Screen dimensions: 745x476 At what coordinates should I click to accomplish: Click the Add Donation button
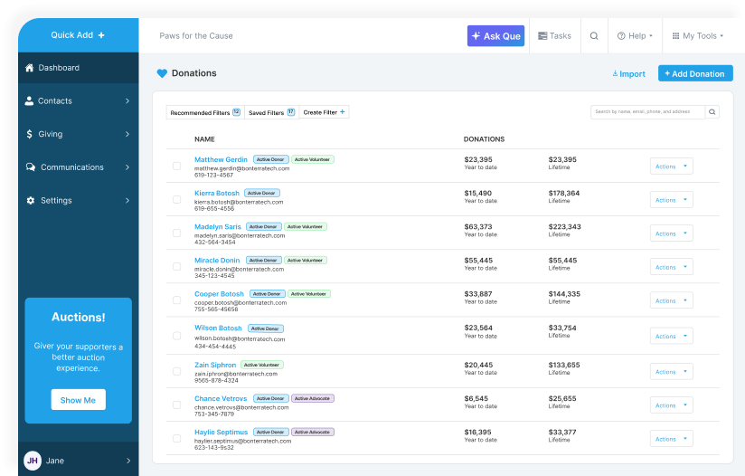point(695,73)
